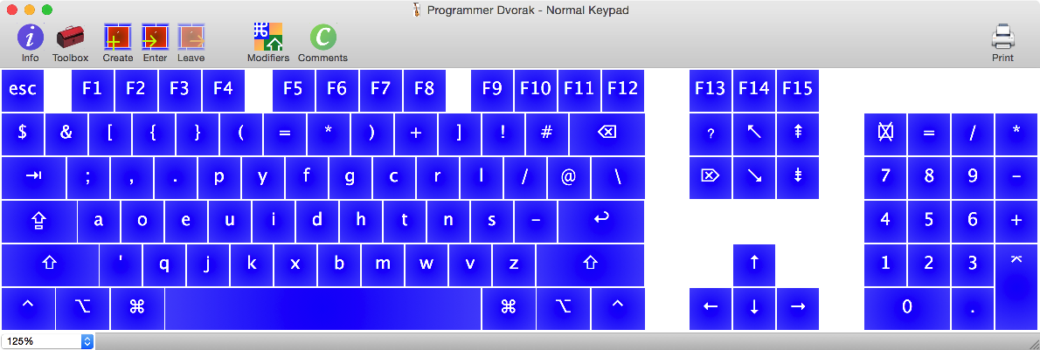Click the letter s key
The image size is (1040, 350).
[x=492, y=222]
